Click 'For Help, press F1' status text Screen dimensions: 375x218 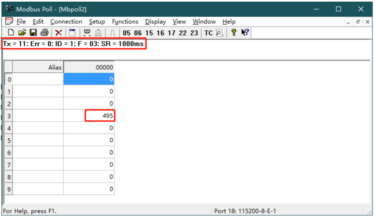point(30,211)
